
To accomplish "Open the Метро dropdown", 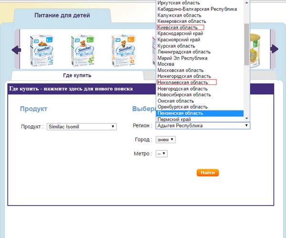I will 162,154.
